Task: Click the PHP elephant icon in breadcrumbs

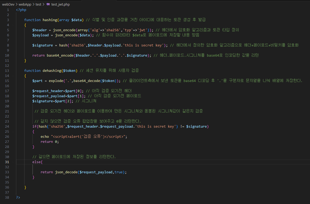Action: tap(48, 4)
